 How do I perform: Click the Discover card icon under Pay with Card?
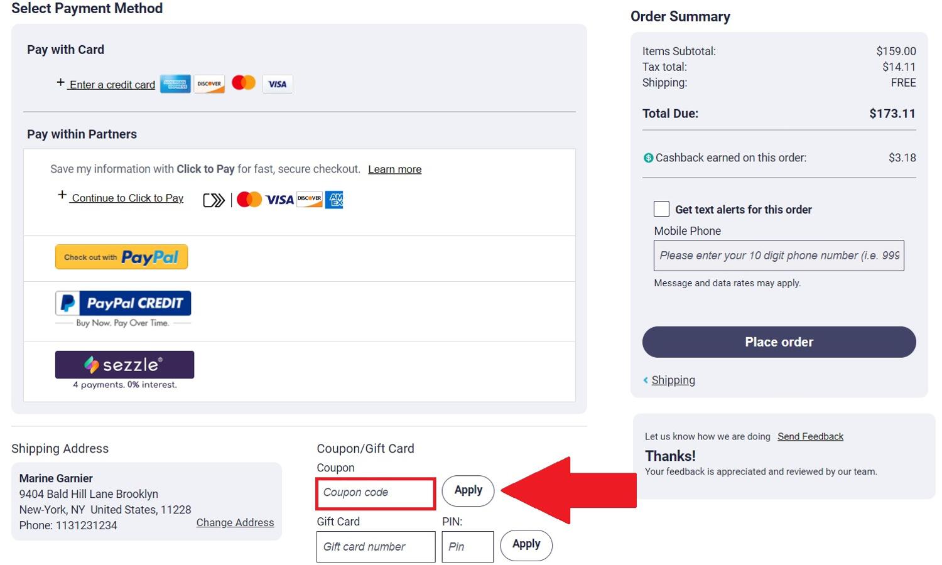tap(209, 84)
